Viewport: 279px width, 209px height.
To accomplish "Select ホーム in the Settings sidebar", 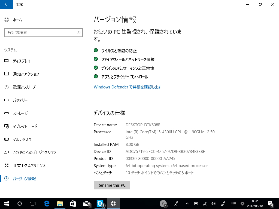I will coord(18,20).
